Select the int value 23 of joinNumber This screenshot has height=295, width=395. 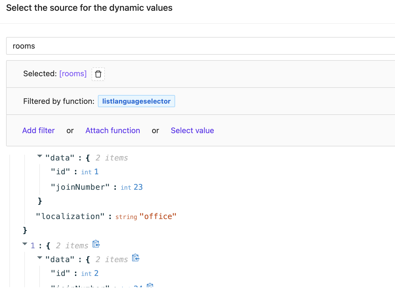click(x=139, y=187)
